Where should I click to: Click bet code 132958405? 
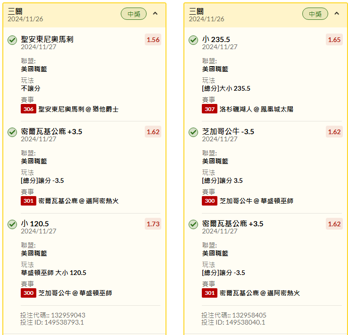click(249, 315)
